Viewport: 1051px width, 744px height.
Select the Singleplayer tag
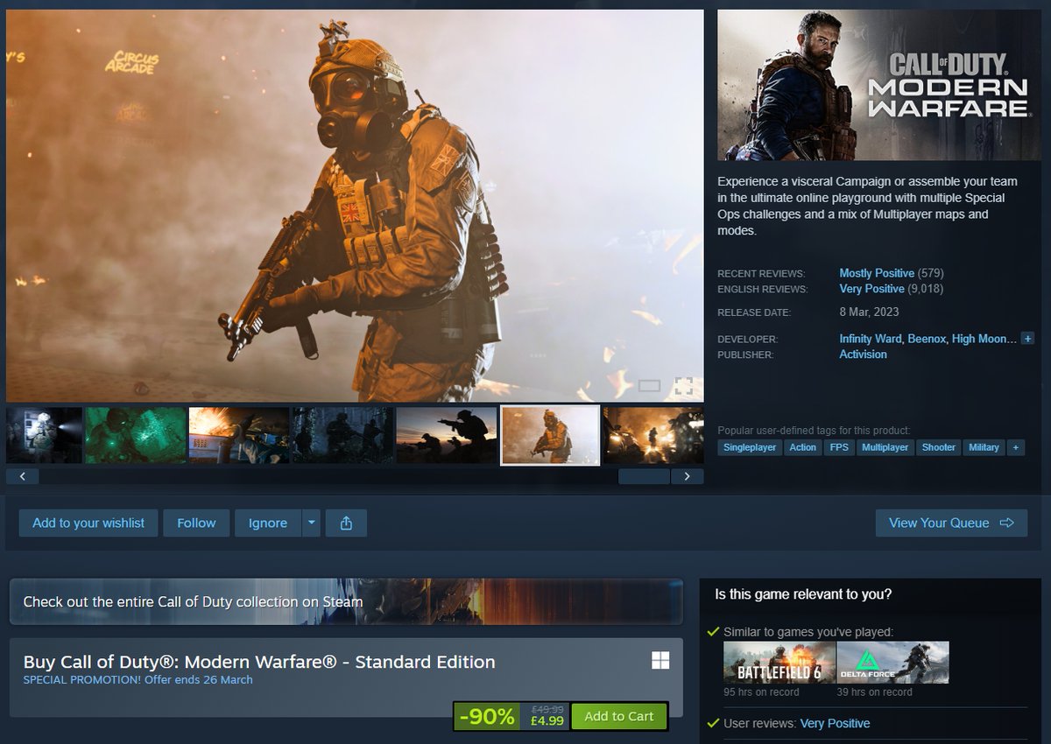[x=748, y=447]
